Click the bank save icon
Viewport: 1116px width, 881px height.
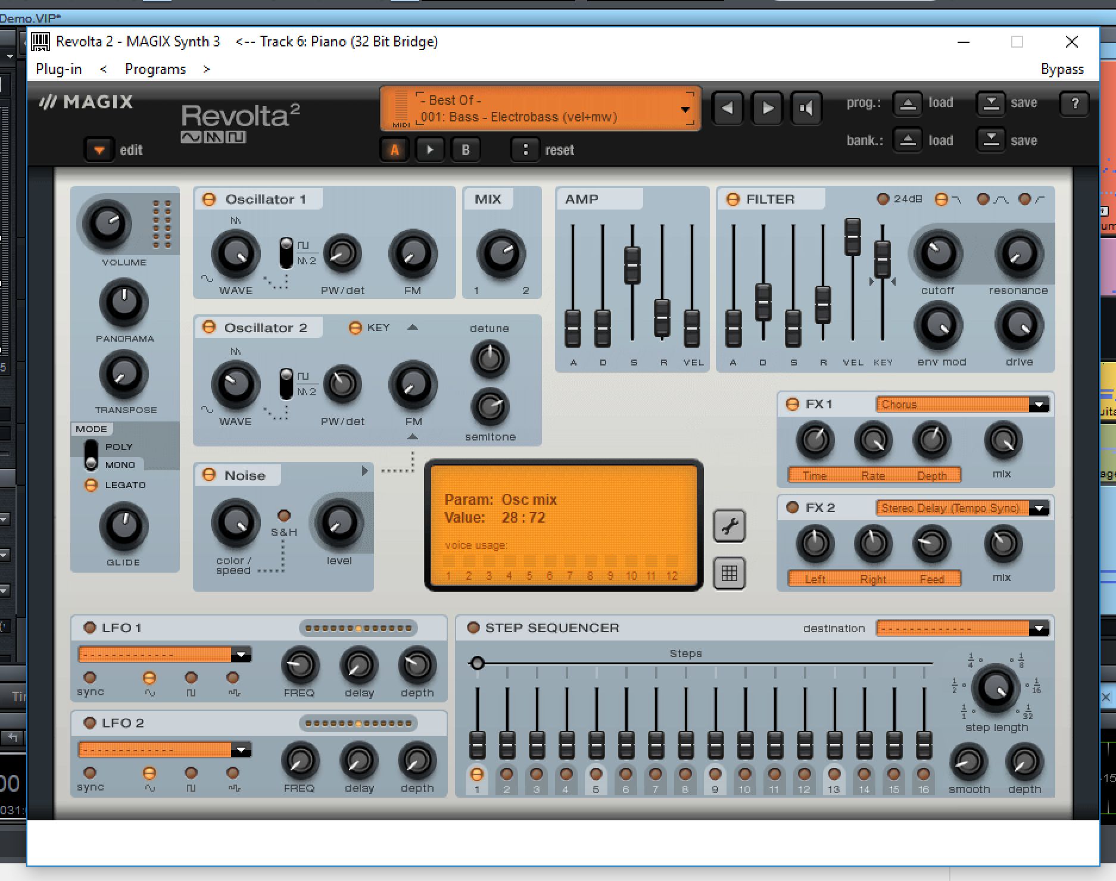[991, 140]
